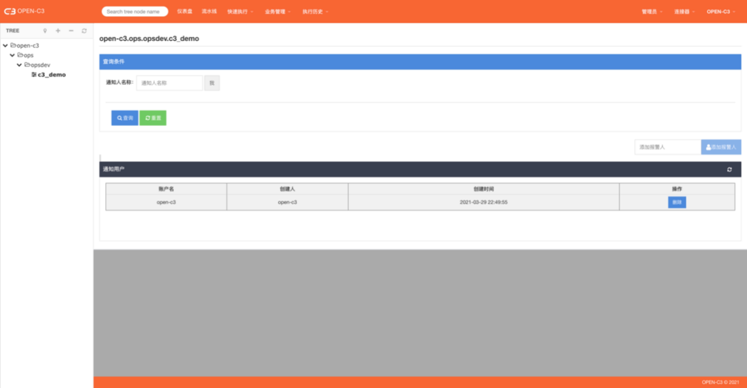
Task: Go to the 仪表盘 dashboard page
Action: tap(184, 11)
